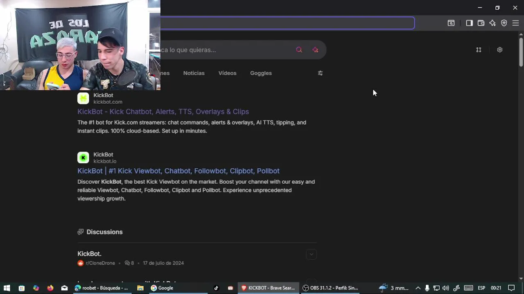Open the clock showing 00:21
Image resolution: width=524 pixels, height=294 pixels.
[x=496, y=288]
